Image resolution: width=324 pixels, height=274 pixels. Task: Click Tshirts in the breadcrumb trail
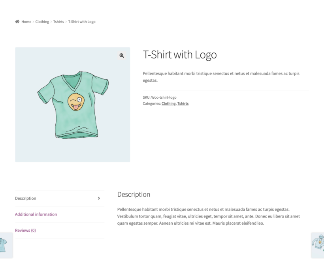pos(58,22)
